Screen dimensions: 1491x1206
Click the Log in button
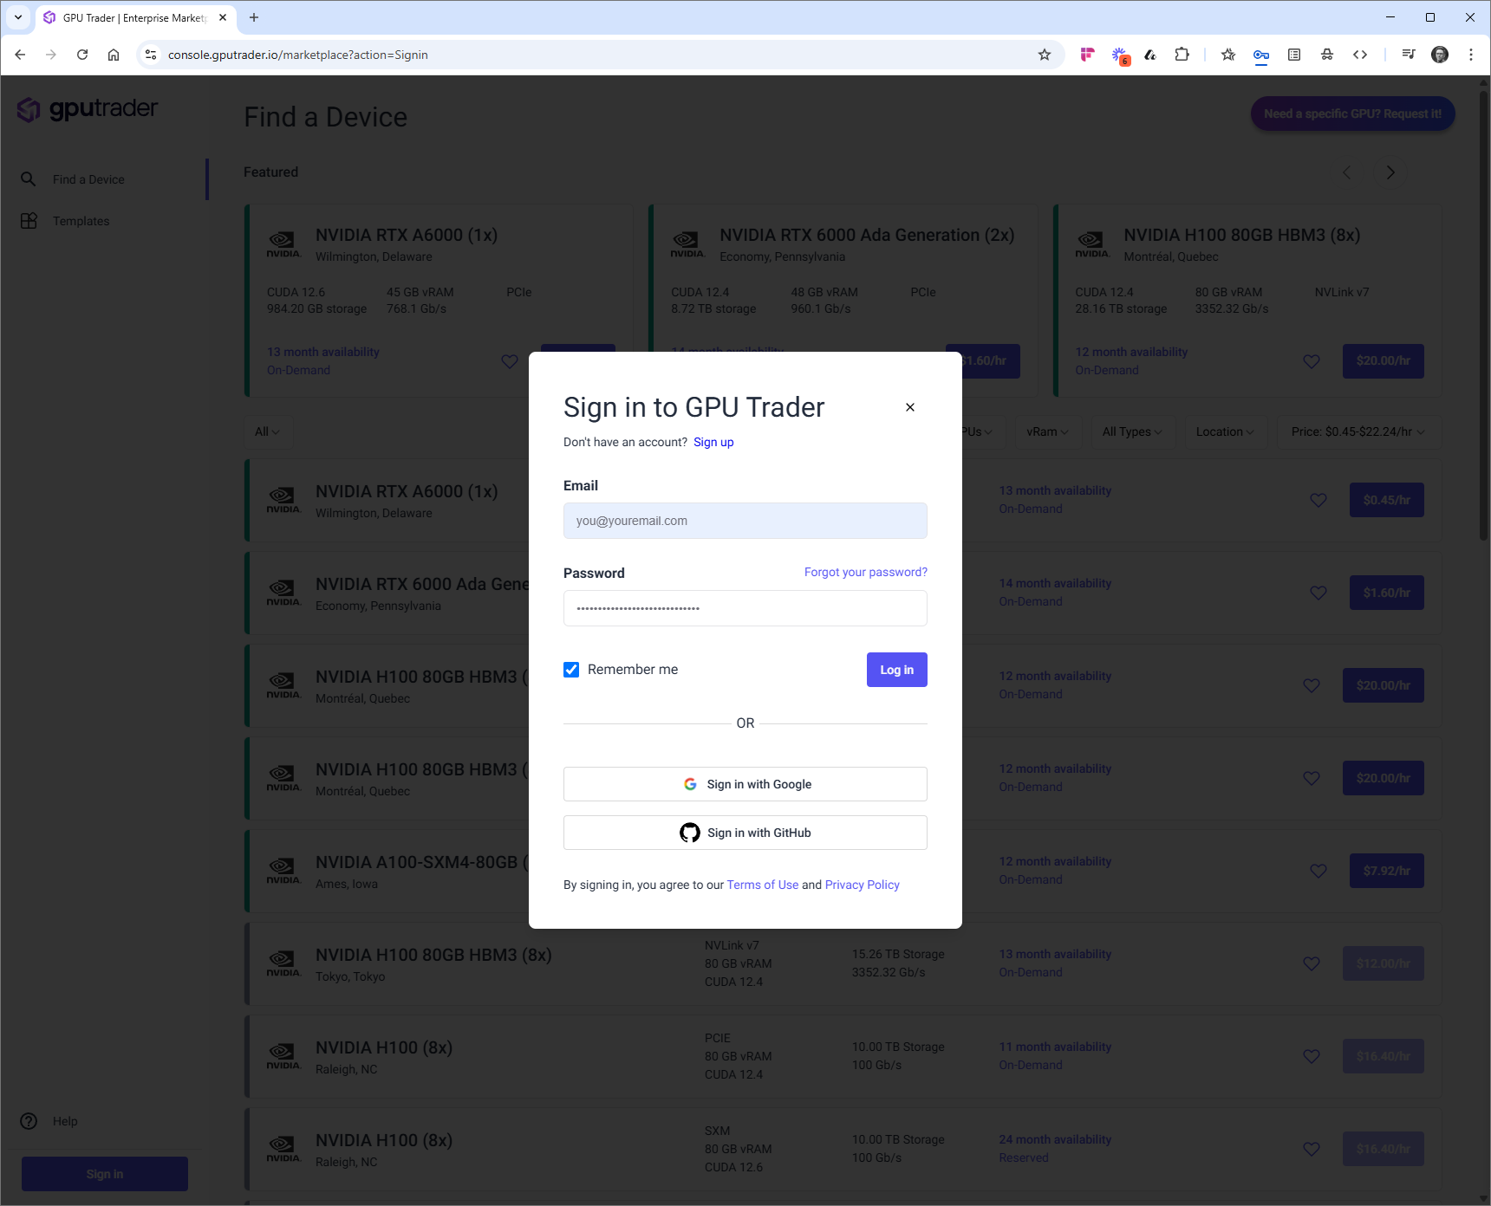click(897, 670)
